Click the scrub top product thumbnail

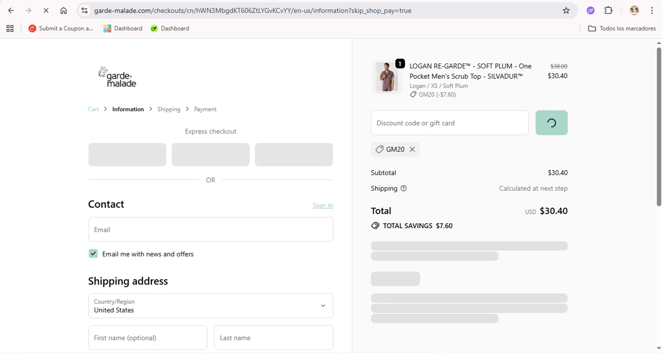coord(387,77)
